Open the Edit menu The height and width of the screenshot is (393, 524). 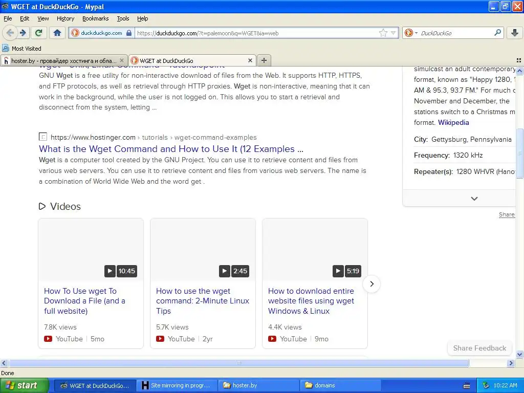pyautogui.click(x=25, y=18)
